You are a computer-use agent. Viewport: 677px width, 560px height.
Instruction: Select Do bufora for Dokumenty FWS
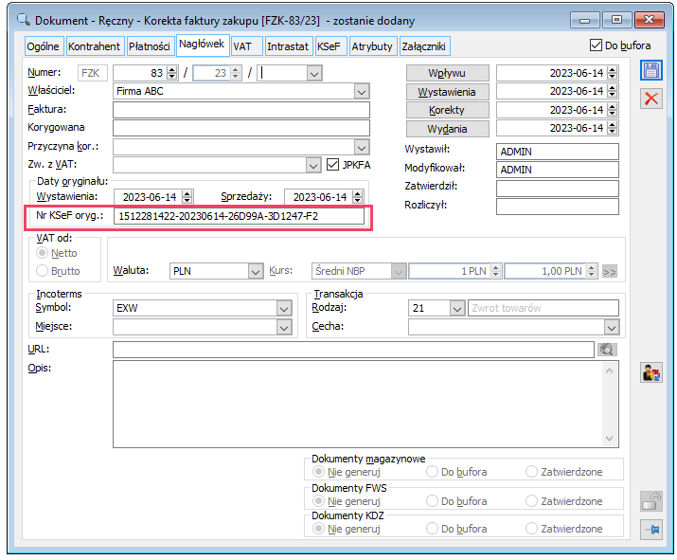pyautogui.click(x=432, y=501)
